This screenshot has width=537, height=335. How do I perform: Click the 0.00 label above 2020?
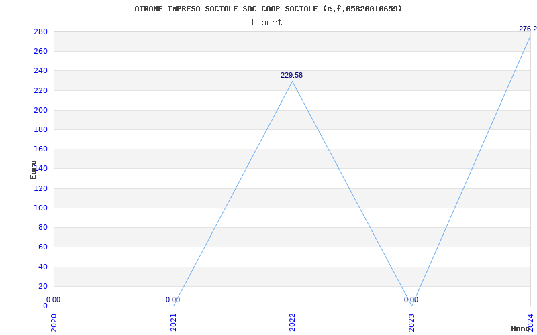tap(54, 299)
